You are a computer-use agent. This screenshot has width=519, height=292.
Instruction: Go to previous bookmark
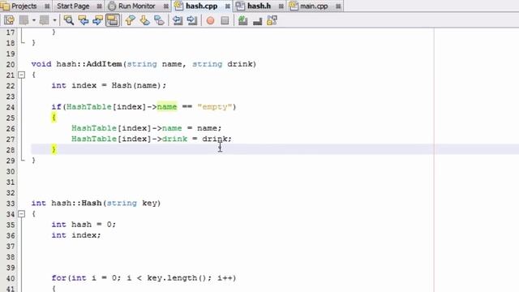130,20
